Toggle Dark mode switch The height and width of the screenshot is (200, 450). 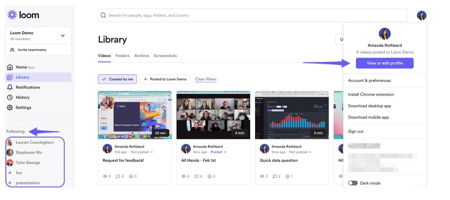(x=353, y=183)
